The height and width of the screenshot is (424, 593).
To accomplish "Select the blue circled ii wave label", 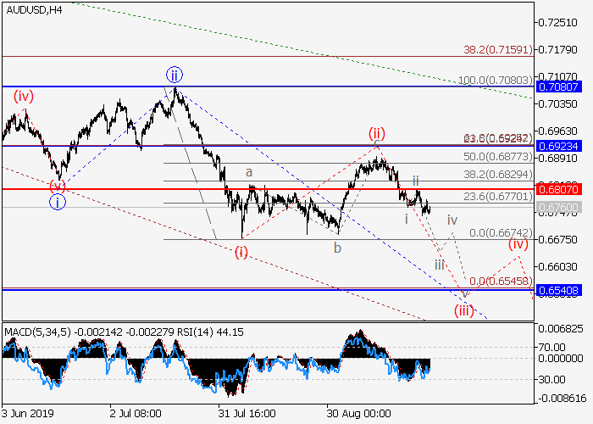I will [x=175, y=74].
